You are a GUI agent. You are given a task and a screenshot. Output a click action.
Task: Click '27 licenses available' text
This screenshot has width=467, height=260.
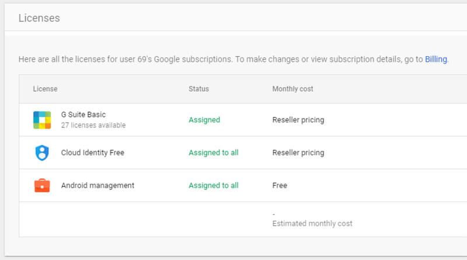tap(93, 125)
